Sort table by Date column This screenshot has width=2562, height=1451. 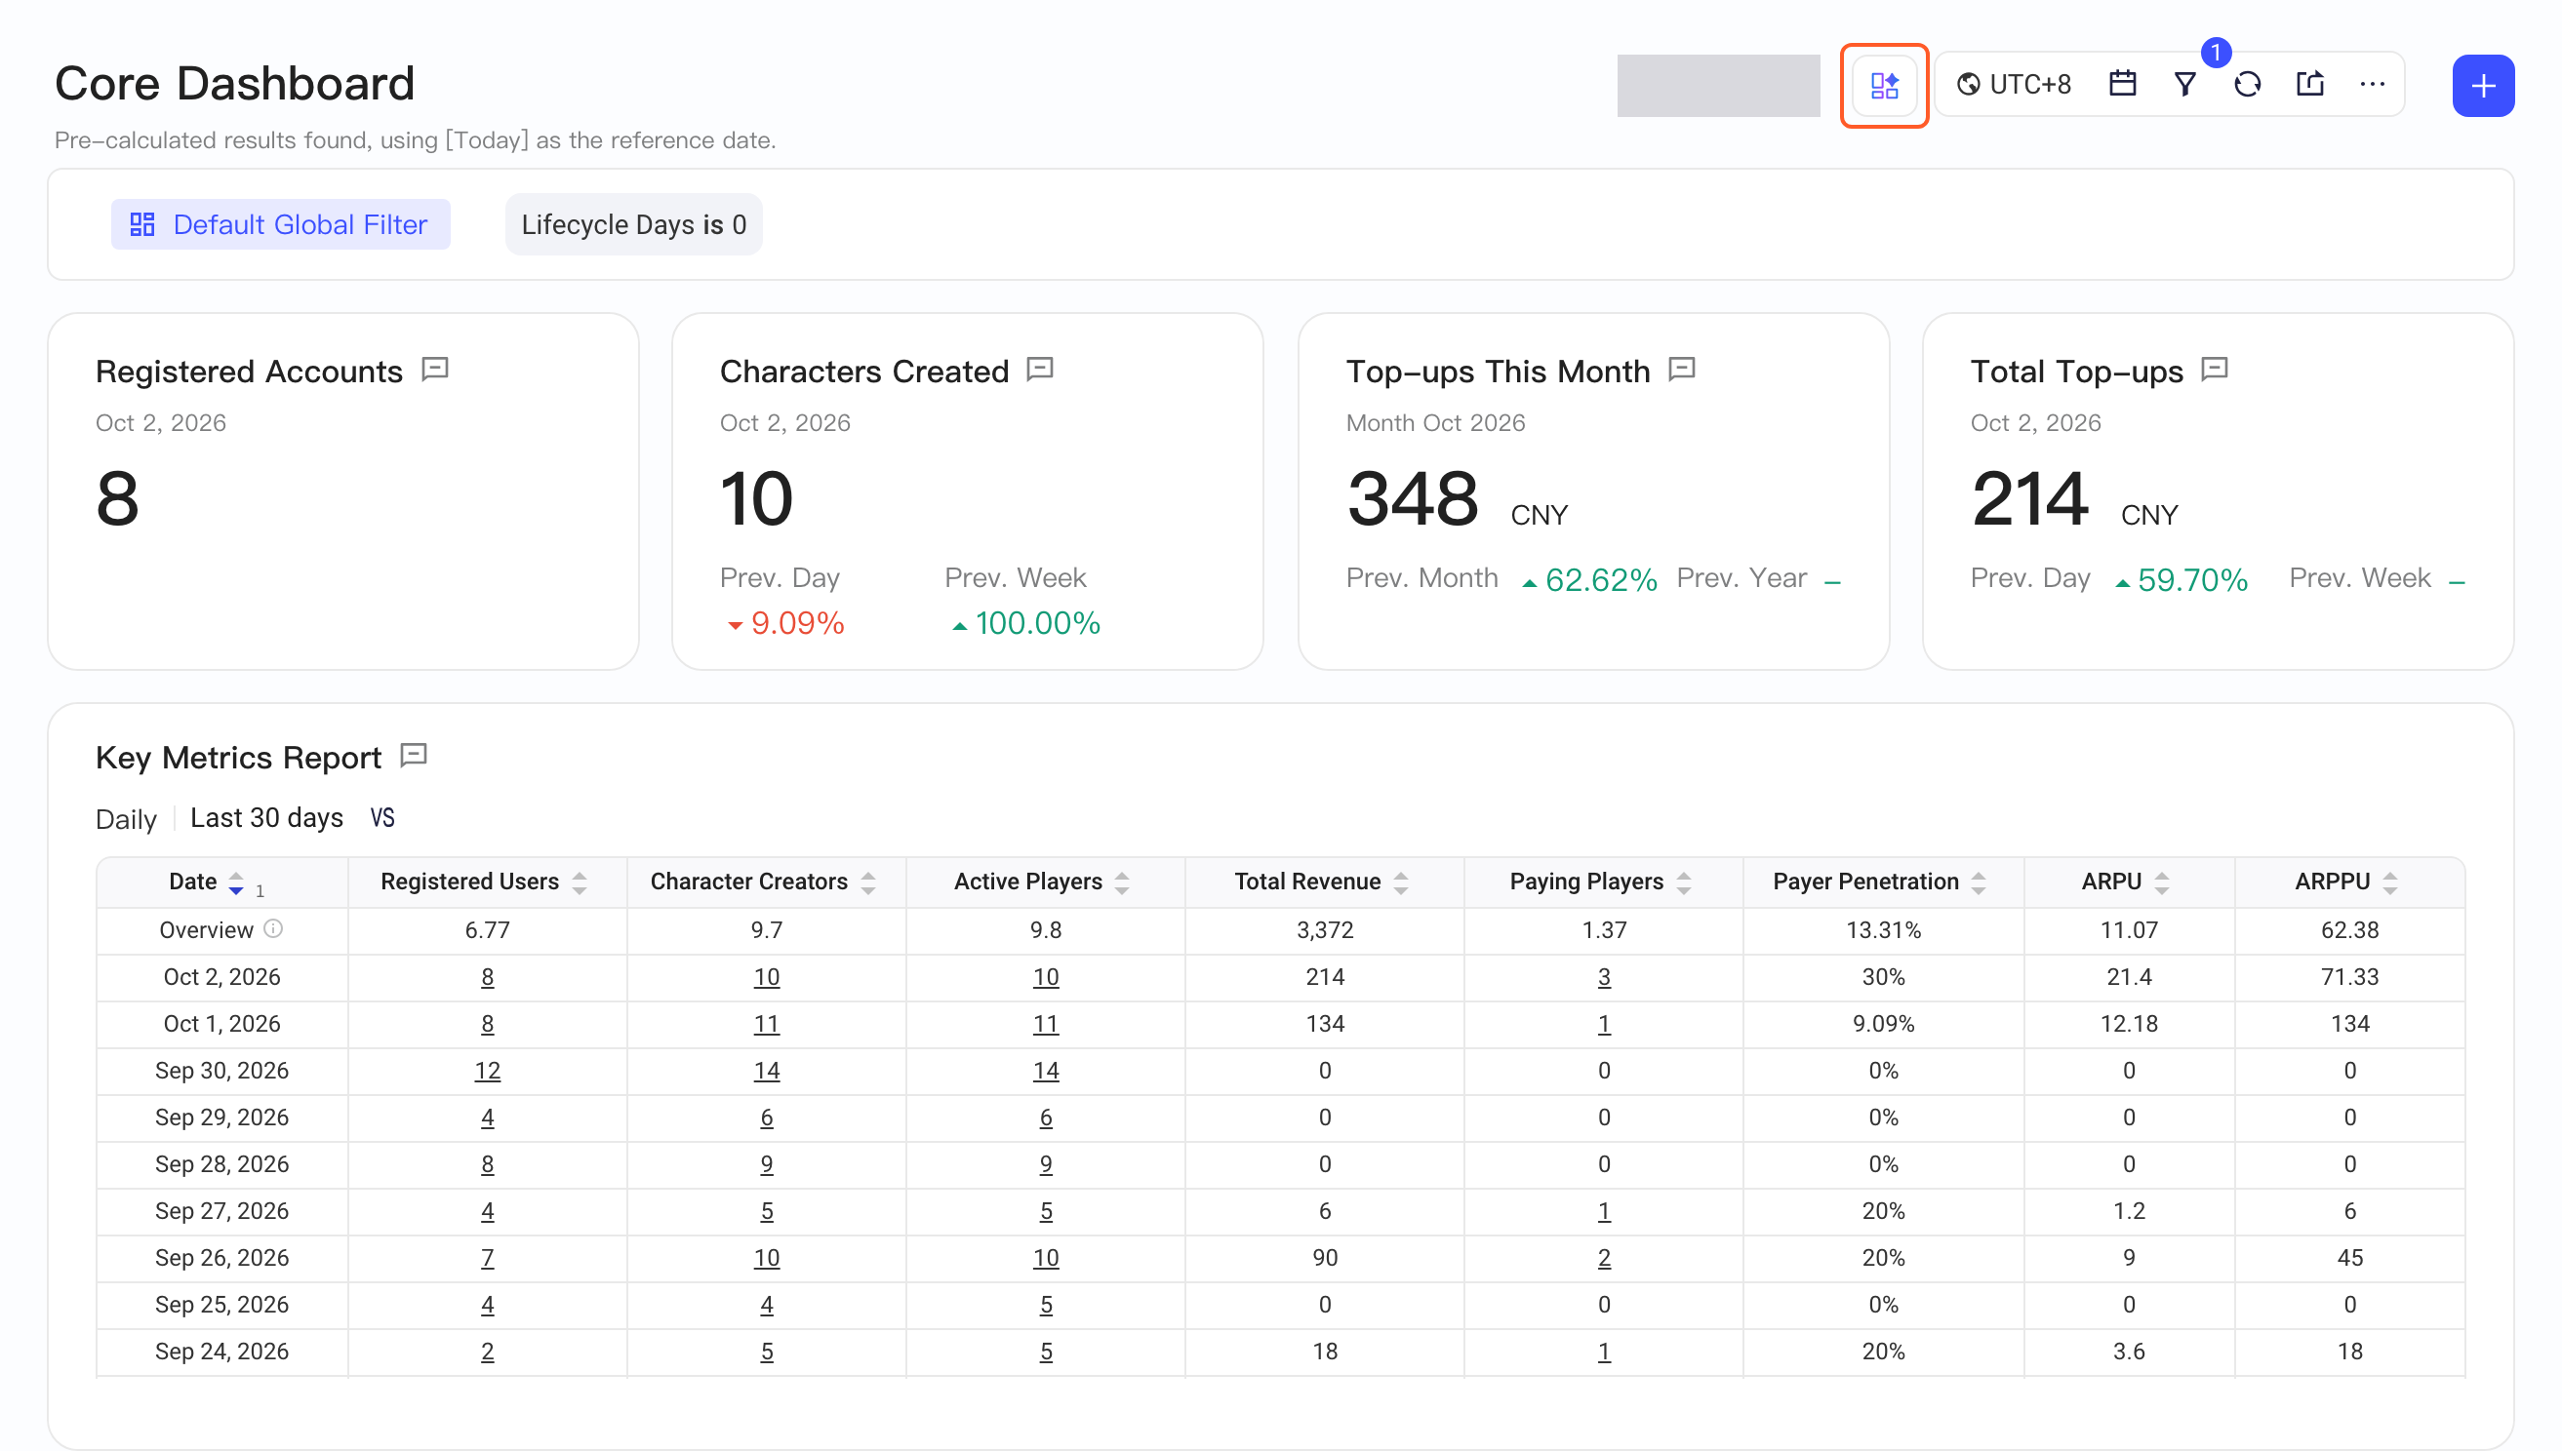point(235,882)
